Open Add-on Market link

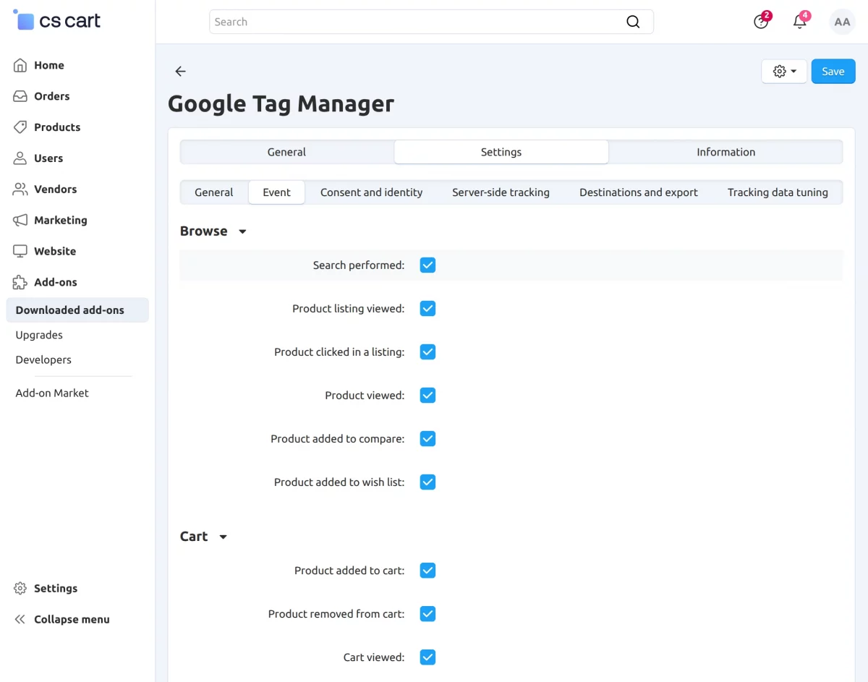point(52,393)
